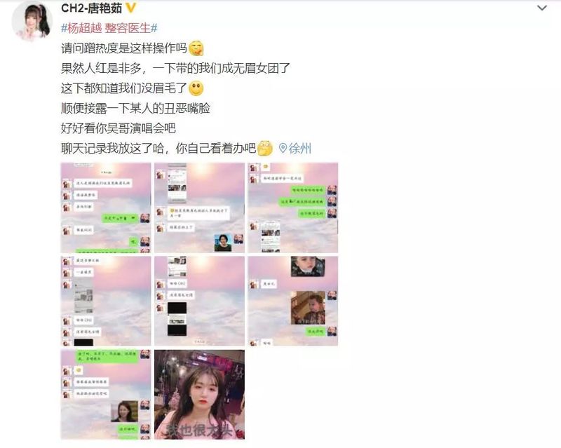Open the thumbnail with child meme images
The image size is (561, 448).
coord(293,301)
